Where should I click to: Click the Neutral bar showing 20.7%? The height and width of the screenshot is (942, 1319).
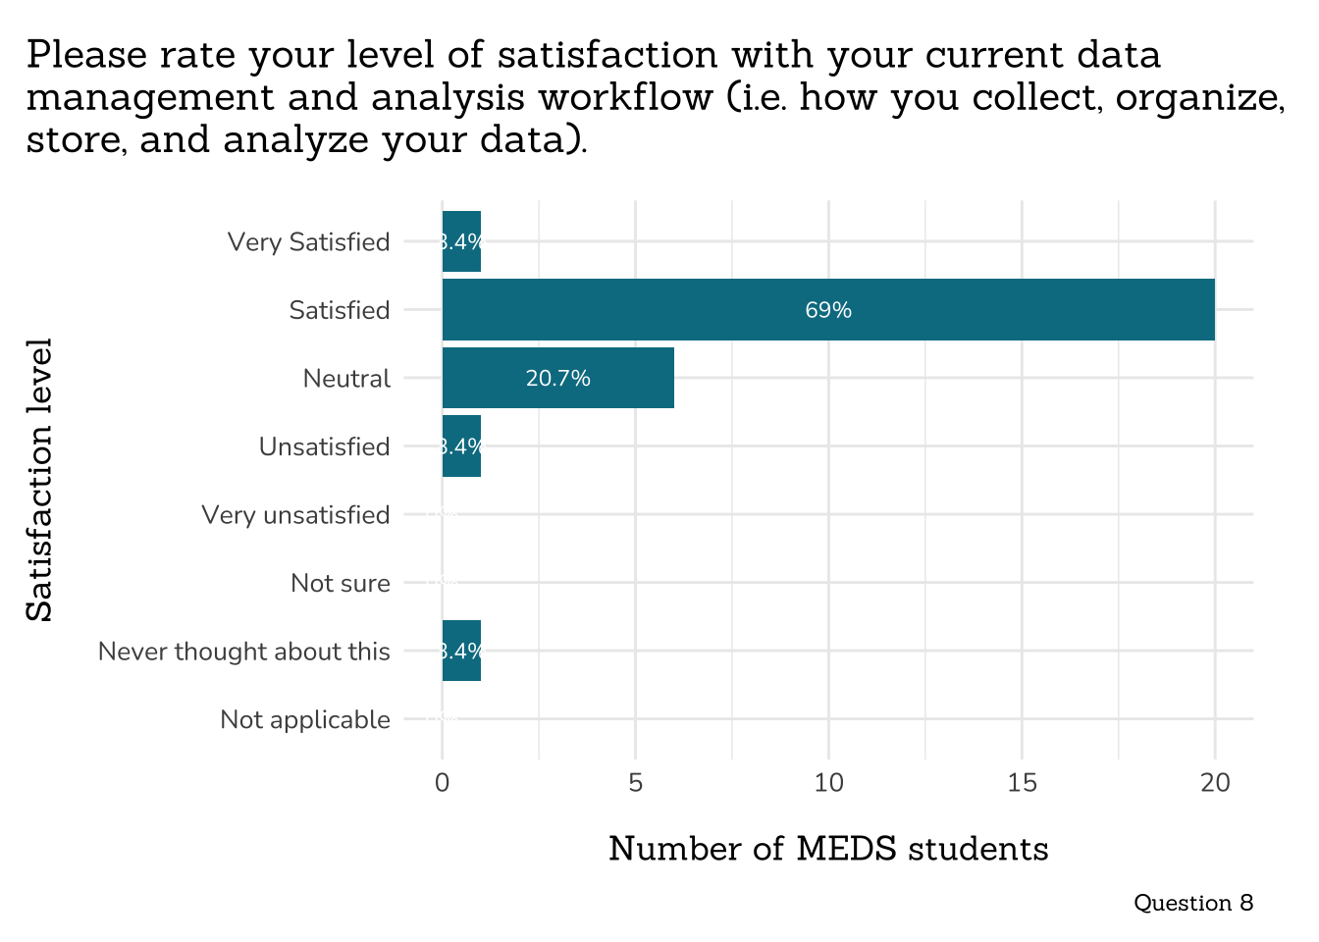point(557,379)
